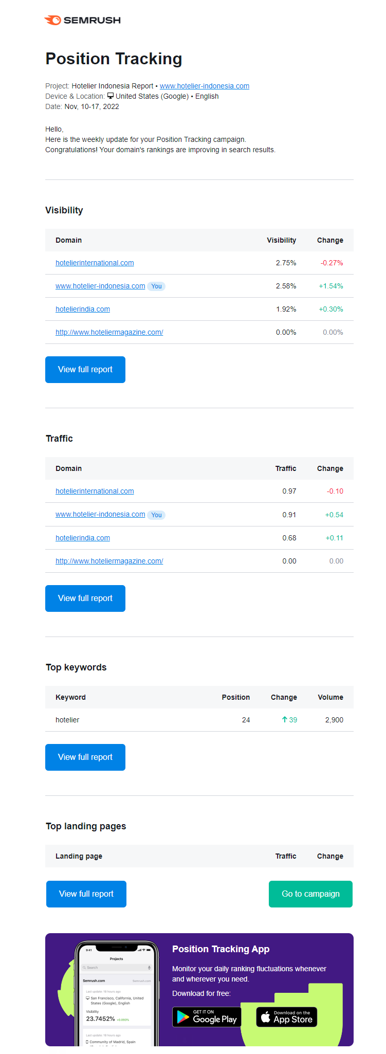This screenshot has width=386, height=1054.
Task: Click the Position Tracking page title
Action: [x=114, y=59]
